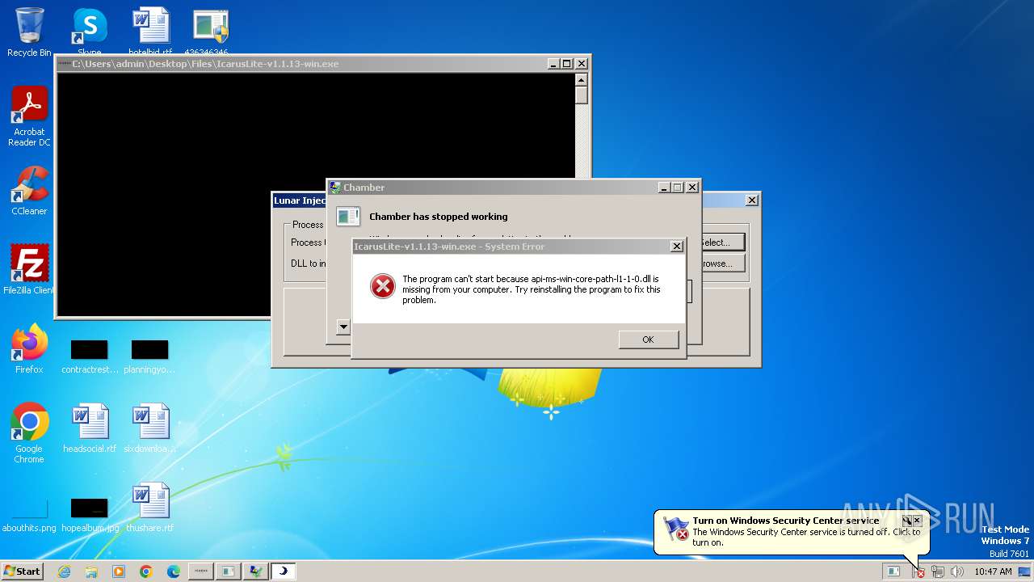
Task: Open the hotelbid.rtf document icon
Action: 150,32
